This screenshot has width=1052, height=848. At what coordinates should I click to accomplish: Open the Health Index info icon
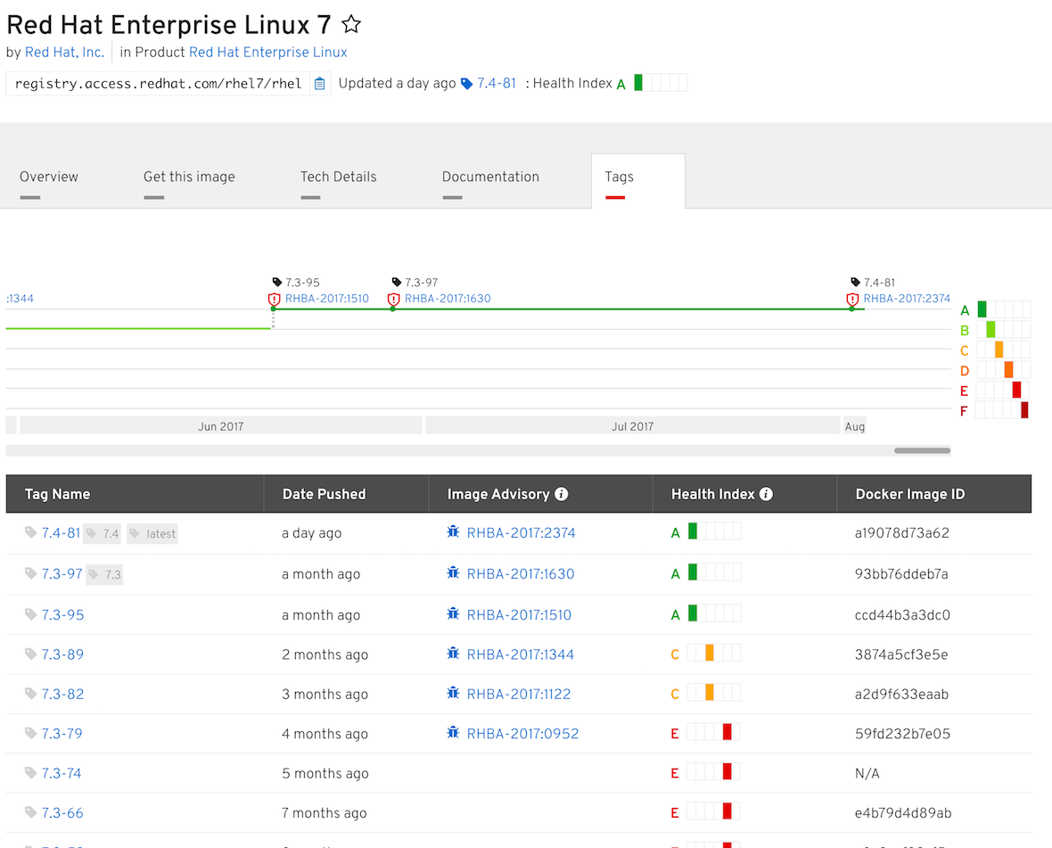[x=766, y=494]
